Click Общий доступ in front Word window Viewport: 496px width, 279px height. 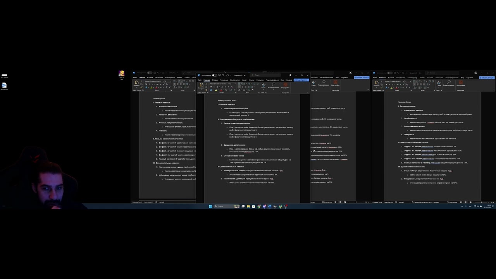(x=301, y=80)
